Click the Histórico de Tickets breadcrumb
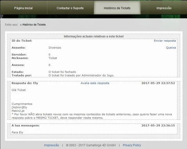 (x=34, y=24)
